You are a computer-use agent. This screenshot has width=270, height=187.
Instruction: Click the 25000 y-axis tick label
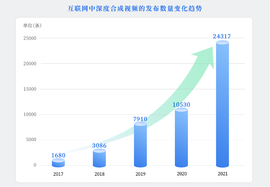coord(30,38)
